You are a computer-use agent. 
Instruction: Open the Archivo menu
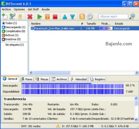click(x=6, y=9)
